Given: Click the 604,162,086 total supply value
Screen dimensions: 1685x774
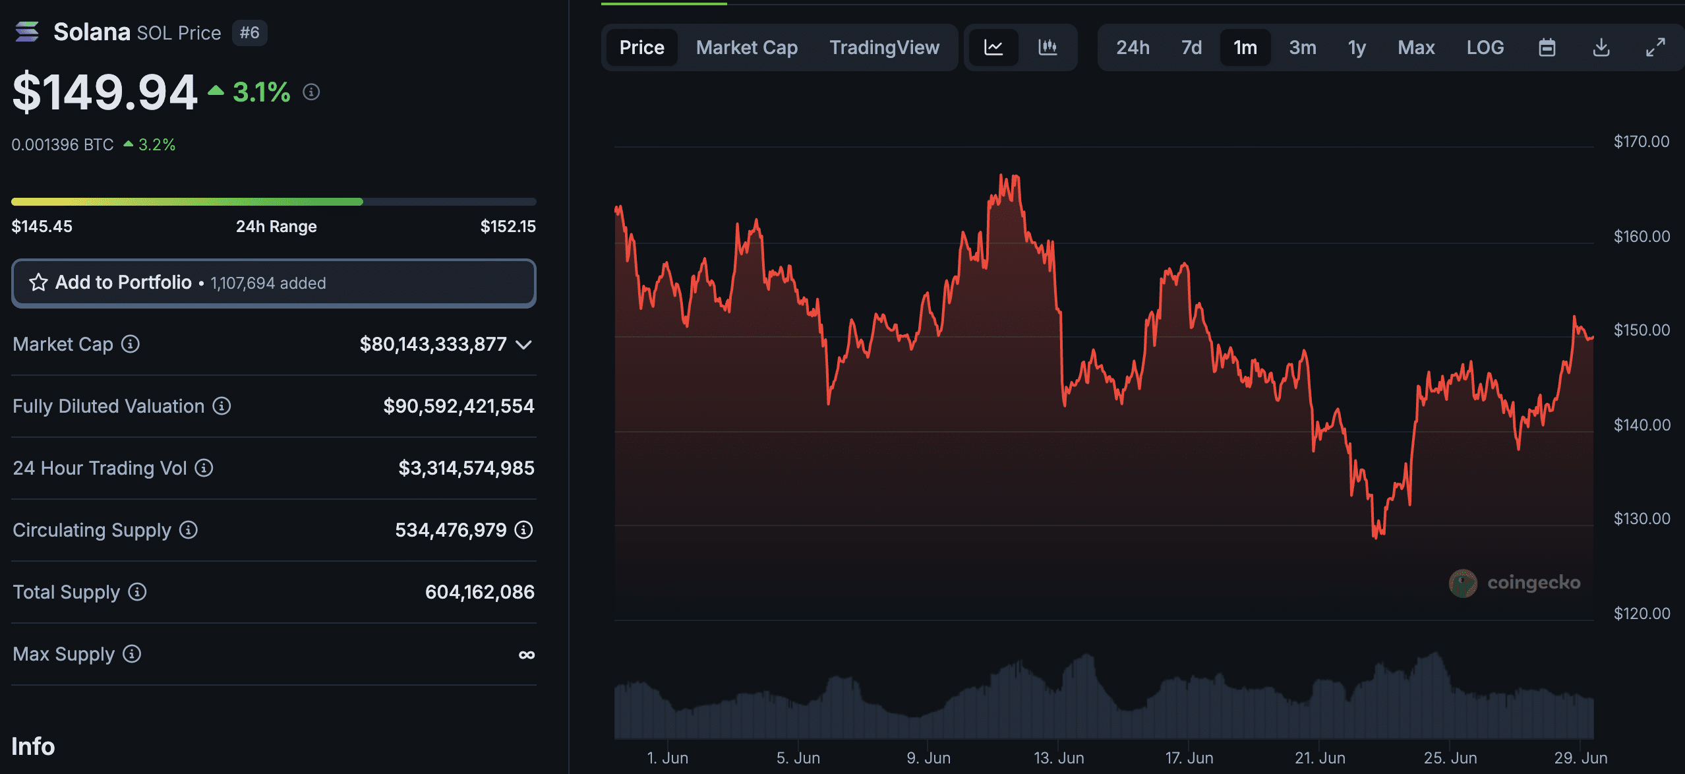Looking at the screenshot, I should tap(479, 591).
